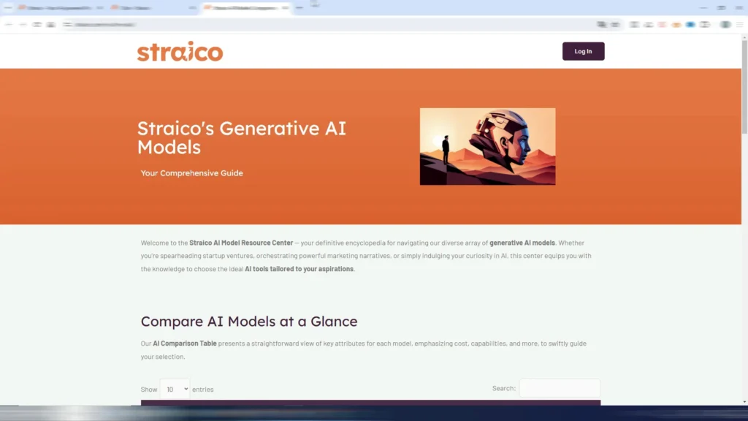Click the blue extension icon in toolbar
Image resolution: width=748 pixels, height=421 pixels.
click(690, 24)
